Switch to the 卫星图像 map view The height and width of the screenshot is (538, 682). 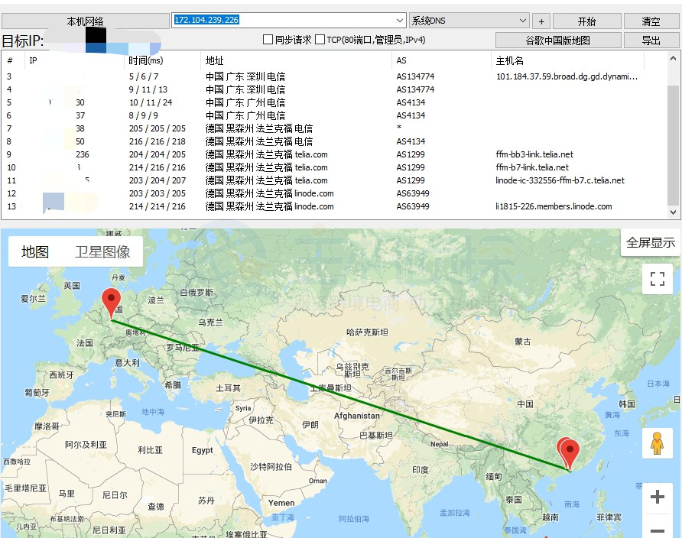tap(105, 251)
